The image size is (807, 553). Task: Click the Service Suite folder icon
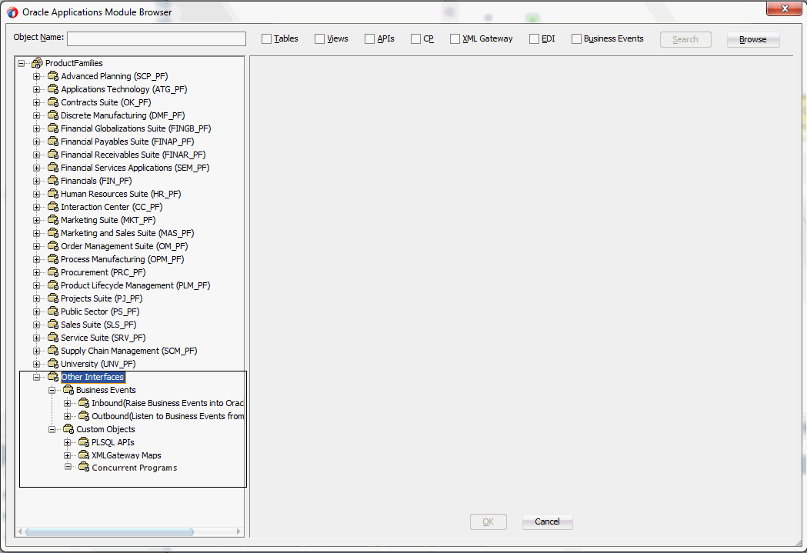pos(53,338)
